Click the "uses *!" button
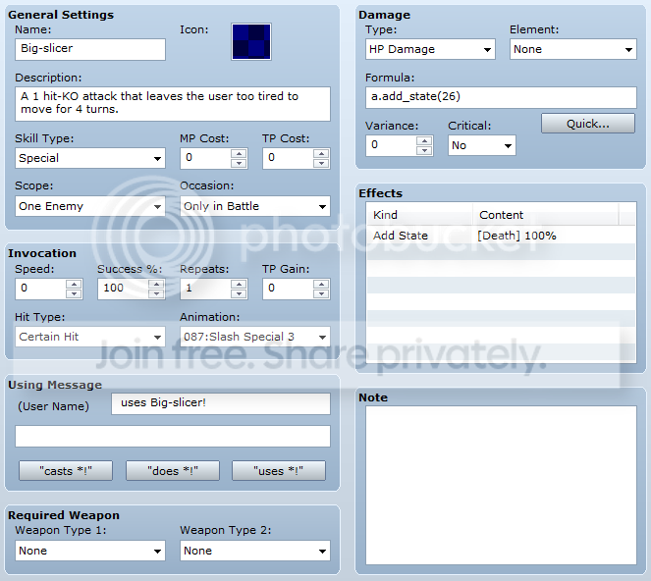 279,471
